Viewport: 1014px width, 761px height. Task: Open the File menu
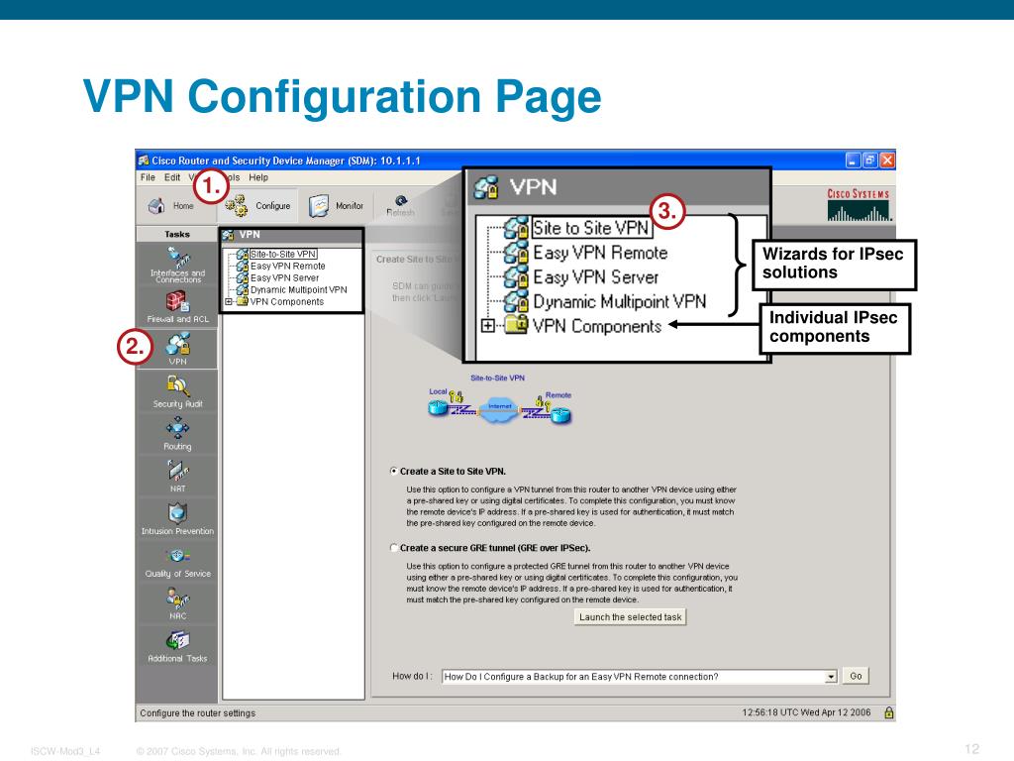[148, 177]
